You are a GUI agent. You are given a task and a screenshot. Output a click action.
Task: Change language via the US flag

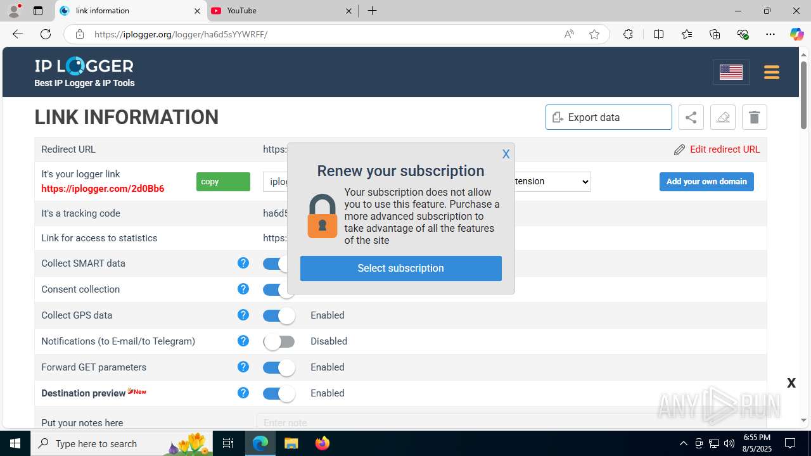[x=731, y=72]
